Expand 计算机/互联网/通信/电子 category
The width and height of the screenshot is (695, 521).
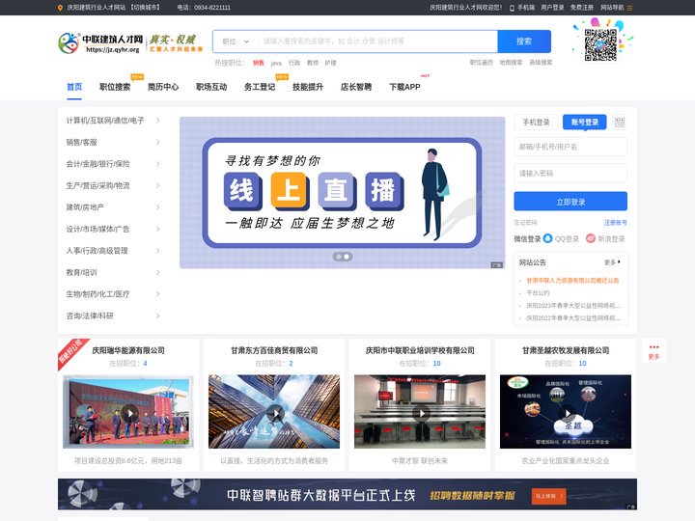(x=157, y=121)
